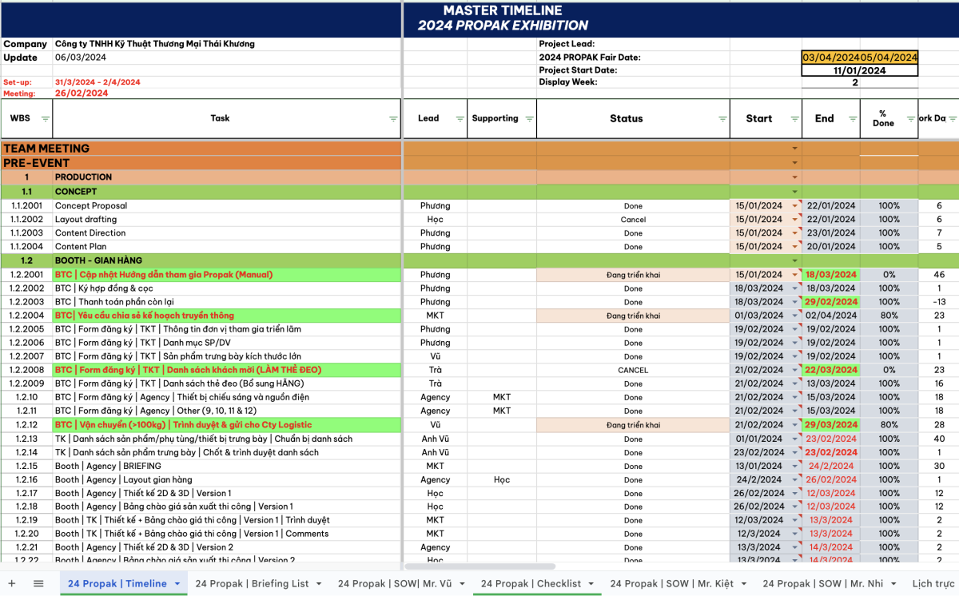This screenshot has width=959, height=596.
Task: Open dropdown arrow on Checklist sheet tab
Action: tap(591, 584)
